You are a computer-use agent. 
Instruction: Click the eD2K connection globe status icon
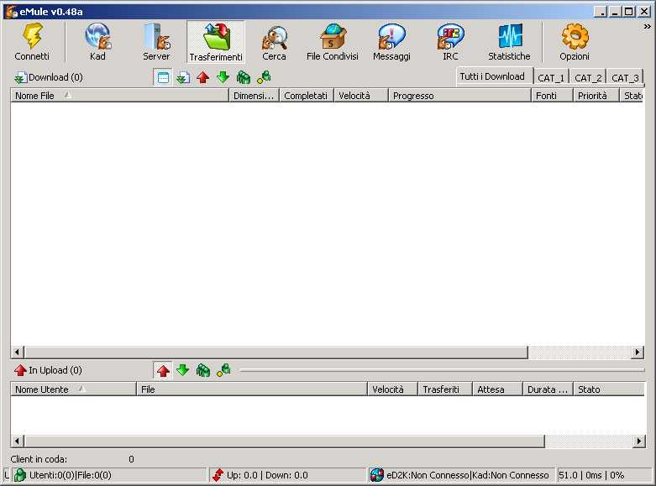pyautogui.click(x=376, y=475)
